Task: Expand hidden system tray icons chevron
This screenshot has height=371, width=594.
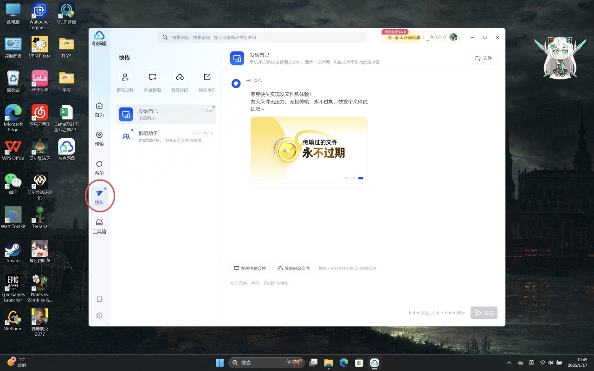Action: [509, 363]
